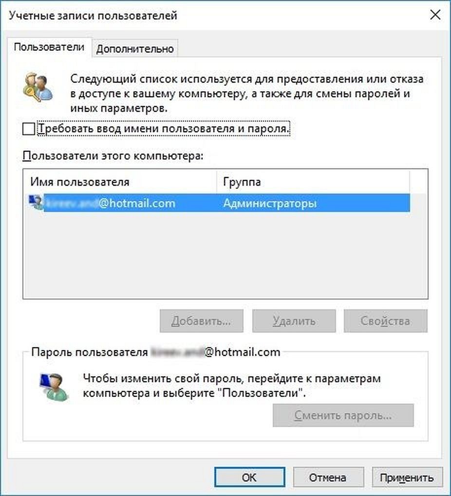Click the user account icon in list row
Image resolution: width=451 pixels, height=496 pixels.
pyautogui.click(x=36, y=202)
